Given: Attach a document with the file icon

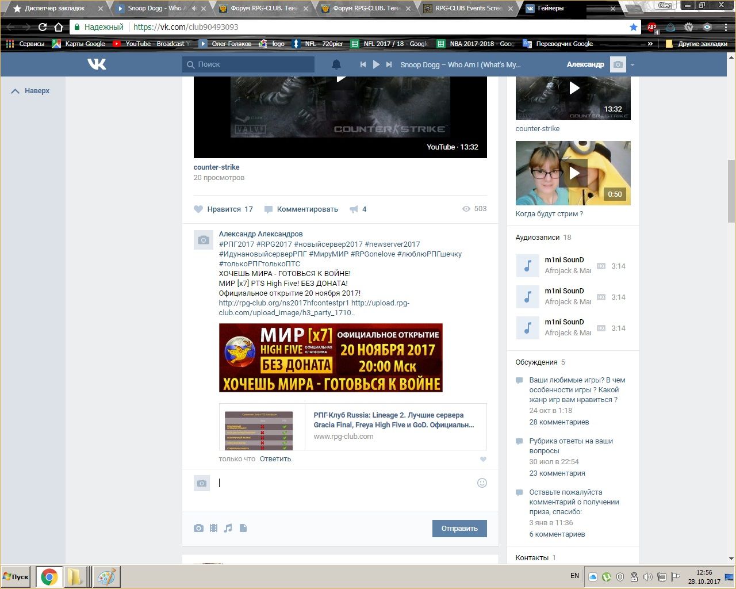Looking at the screenshot, I should (x=243, y=528).
